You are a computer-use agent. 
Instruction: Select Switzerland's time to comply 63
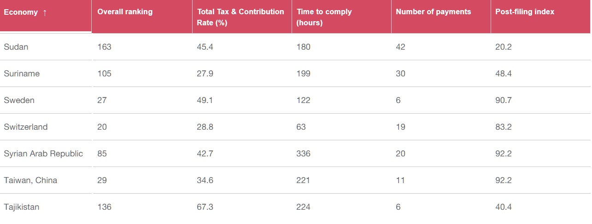click(301, 127)
